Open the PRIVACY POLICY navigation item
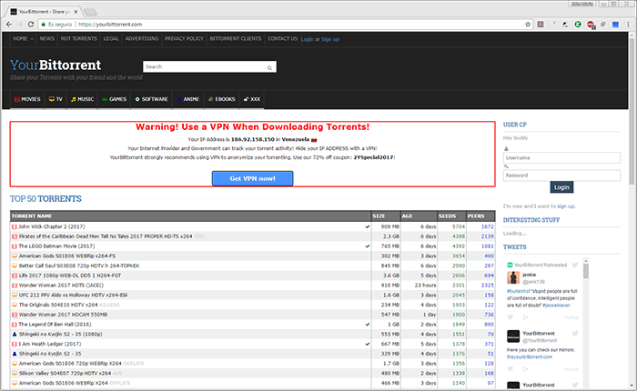This screenshot has height=391, width=637. (184, 38)
